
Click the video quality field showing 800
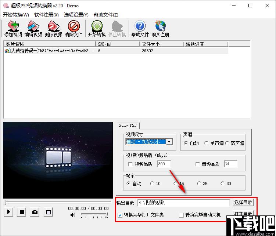pyautogui.click(x=164, y=164)
